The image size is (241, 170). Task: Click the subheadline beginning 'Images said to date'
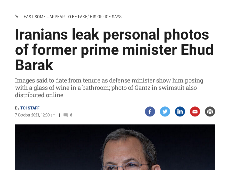tap(109, 87)
